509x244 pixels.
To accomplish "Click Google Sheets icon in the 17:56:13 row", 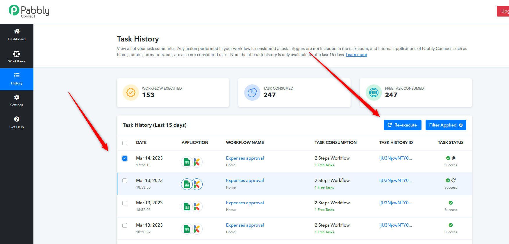I will click(187, 162).
